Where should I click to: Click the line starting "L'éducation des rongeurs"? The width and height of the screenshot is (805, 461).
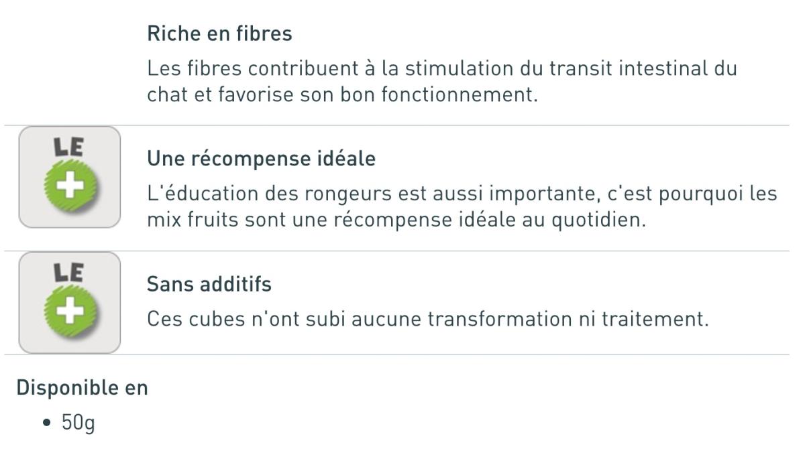click(x=462, y=194)
